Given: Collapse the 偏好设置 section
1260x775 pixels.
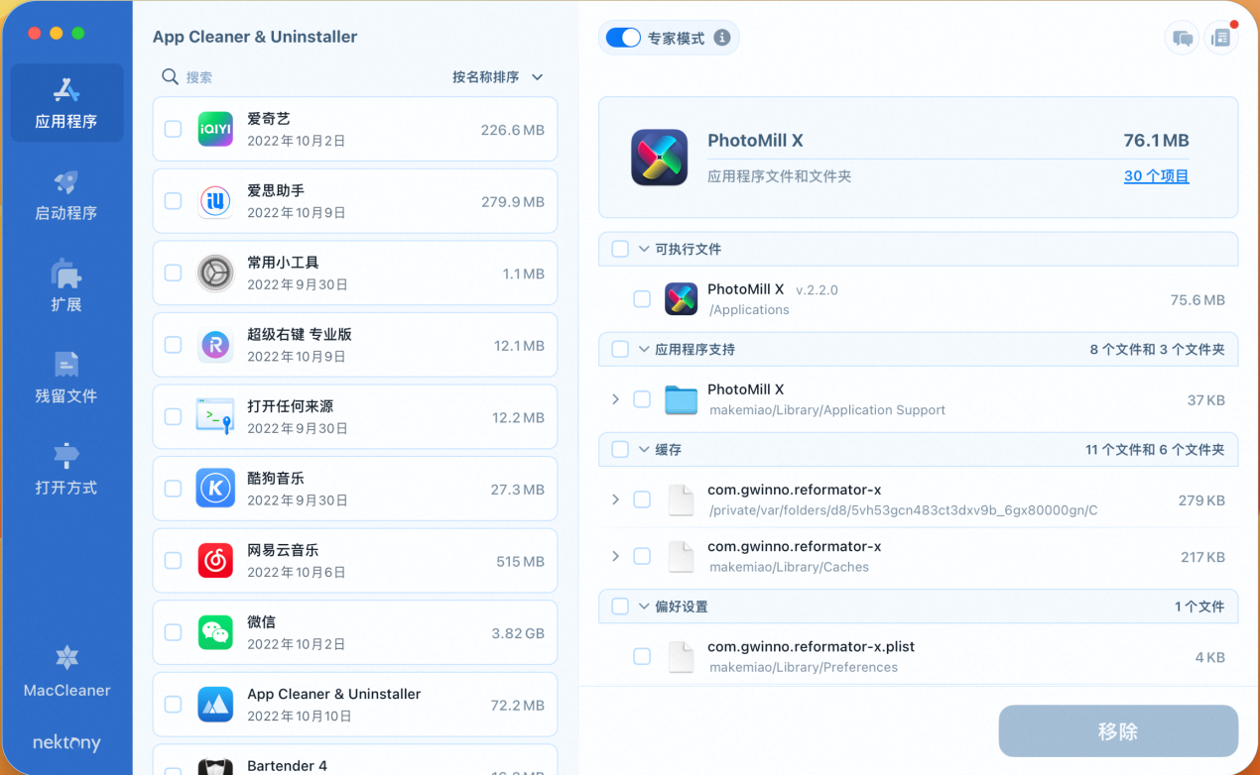Looking at the screenshot, I should tap(644, 606).
